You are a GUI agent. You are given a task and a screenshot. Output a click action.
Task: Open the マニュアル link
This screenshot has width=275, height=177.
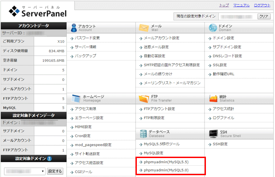(241, 5)
